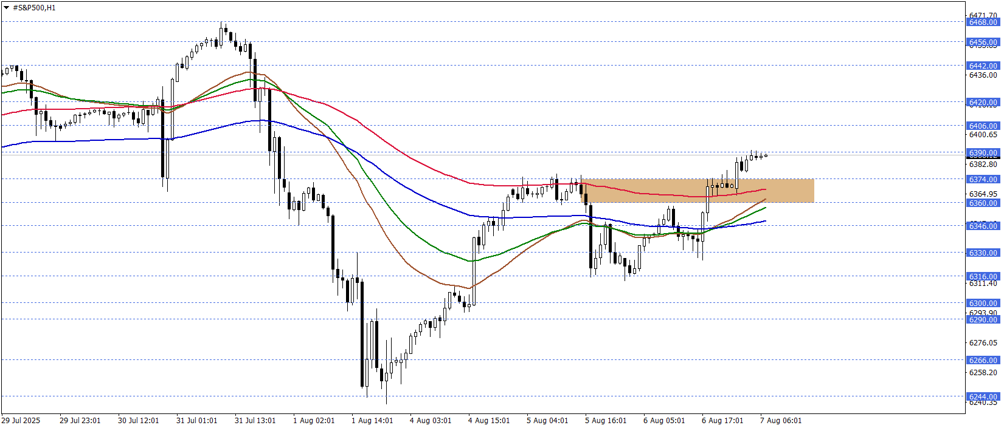Click the #S&P500,H1 chart title text

[x=34, y=8]
